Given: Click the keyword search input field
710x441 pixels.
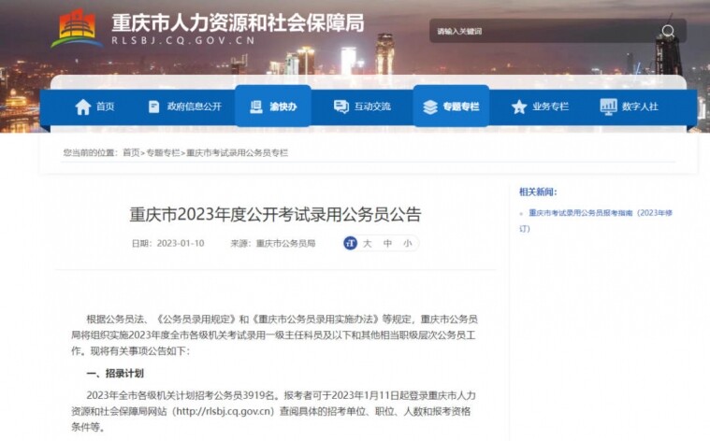Looking at the screenshot, I should coord(543,31).
